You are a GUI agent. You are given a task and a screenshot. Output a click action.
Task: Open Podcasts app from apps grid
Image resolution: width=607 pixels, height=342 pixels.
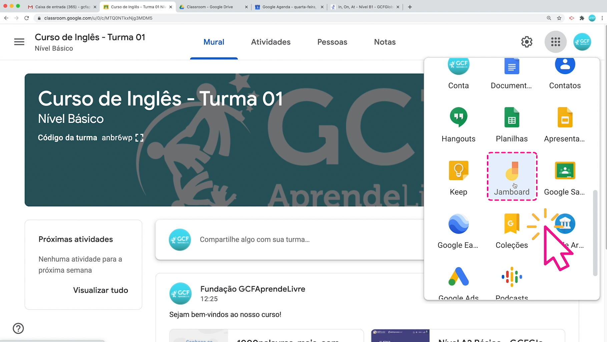[511, 283]
